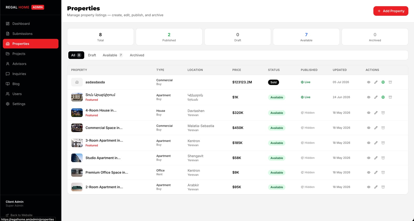Click the Client Admin profile
This screenshot has height=221, width=414.
pos(15,204)
